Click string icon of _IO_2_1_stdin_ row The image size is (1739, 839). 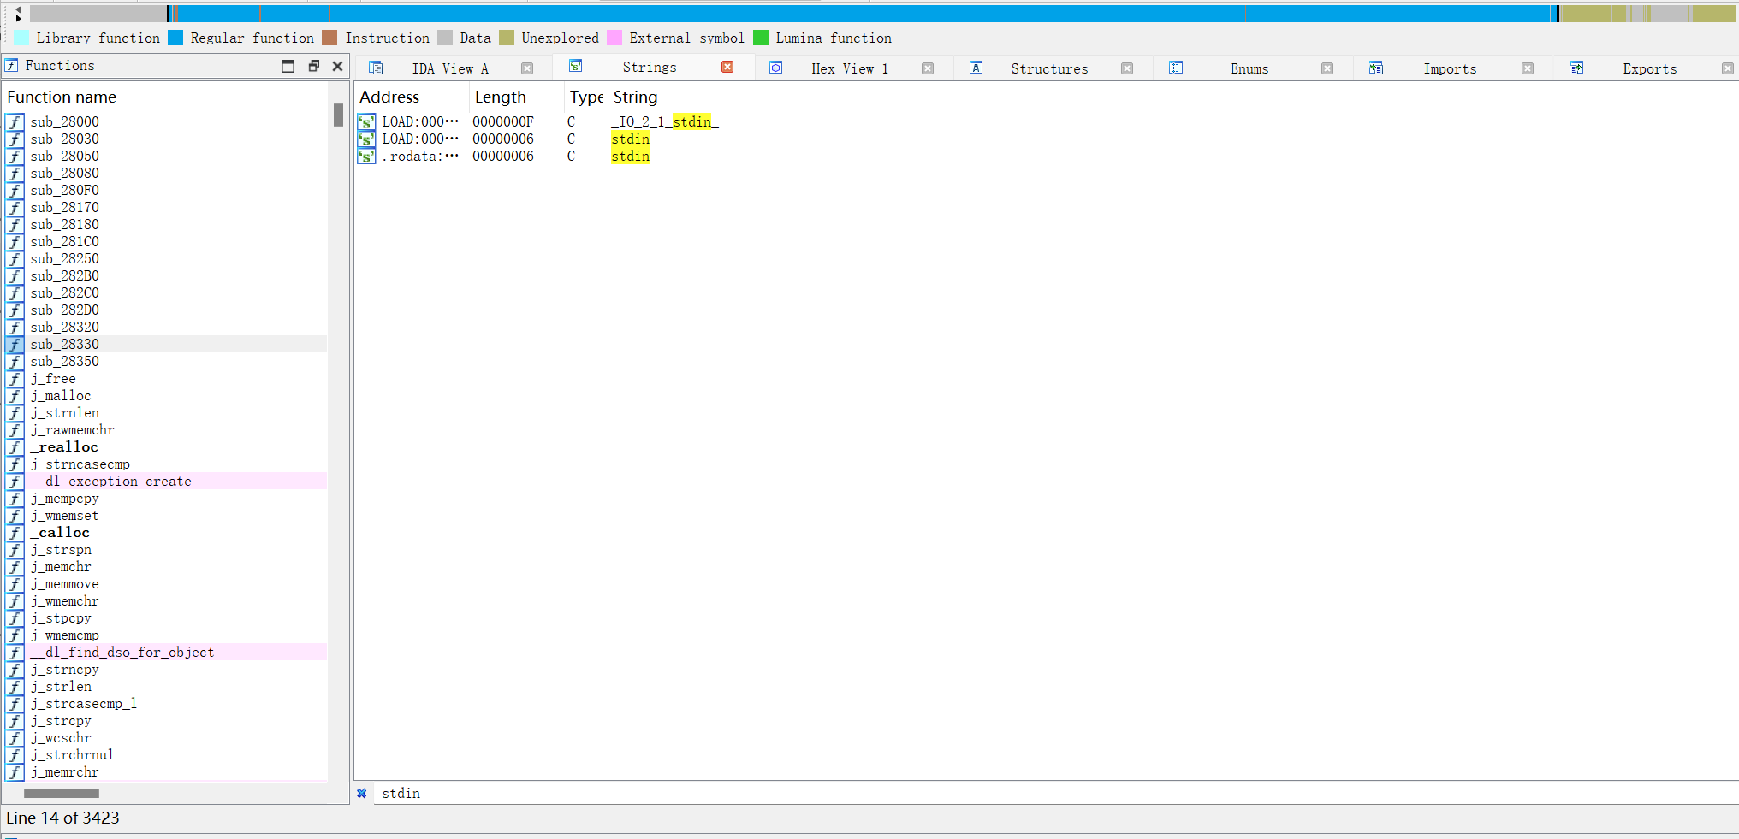click(366, 121)
